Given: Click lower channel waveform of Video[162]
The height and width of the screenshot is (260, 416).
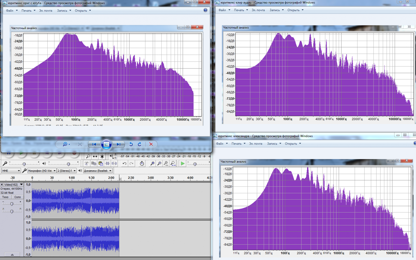Looking at the screenshot, I should (x=75, y=239).
